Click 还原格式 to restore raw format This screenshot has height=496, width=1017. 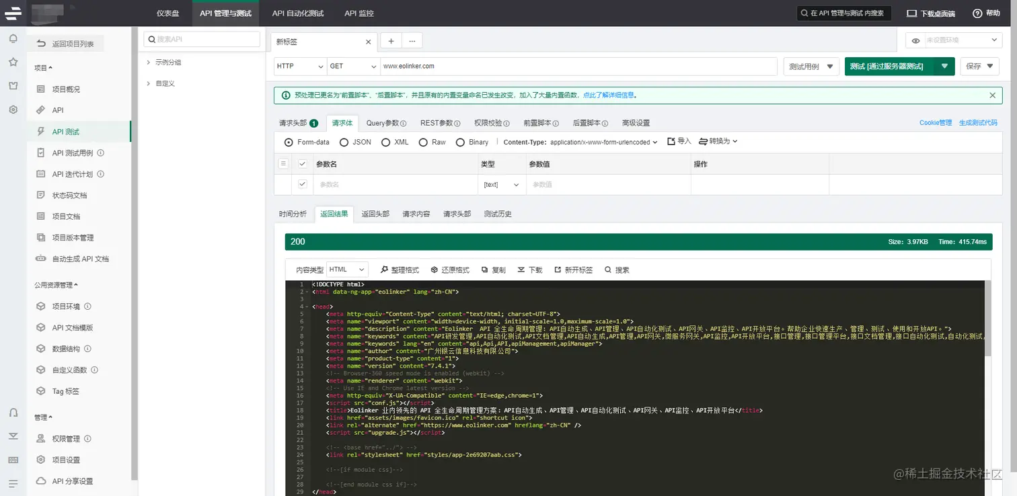coord(450,270)
